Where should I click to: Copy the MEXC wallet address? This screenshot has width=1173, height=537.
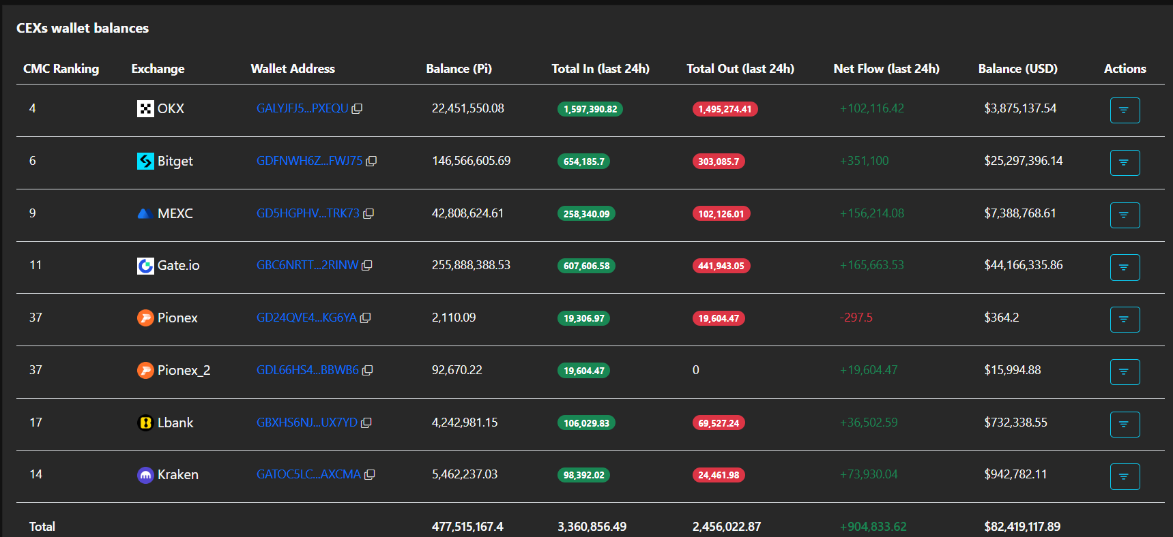(368, 213)
